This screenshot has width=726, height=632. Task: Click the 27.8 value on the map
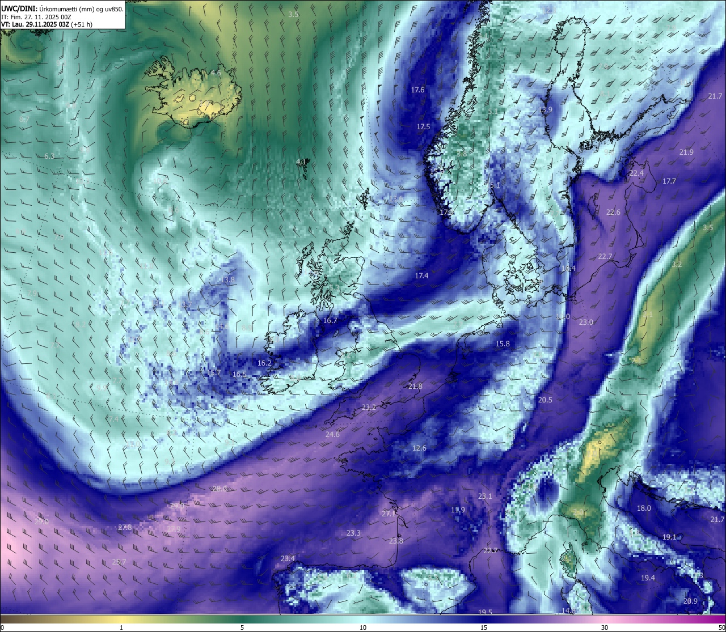point(125,527)
